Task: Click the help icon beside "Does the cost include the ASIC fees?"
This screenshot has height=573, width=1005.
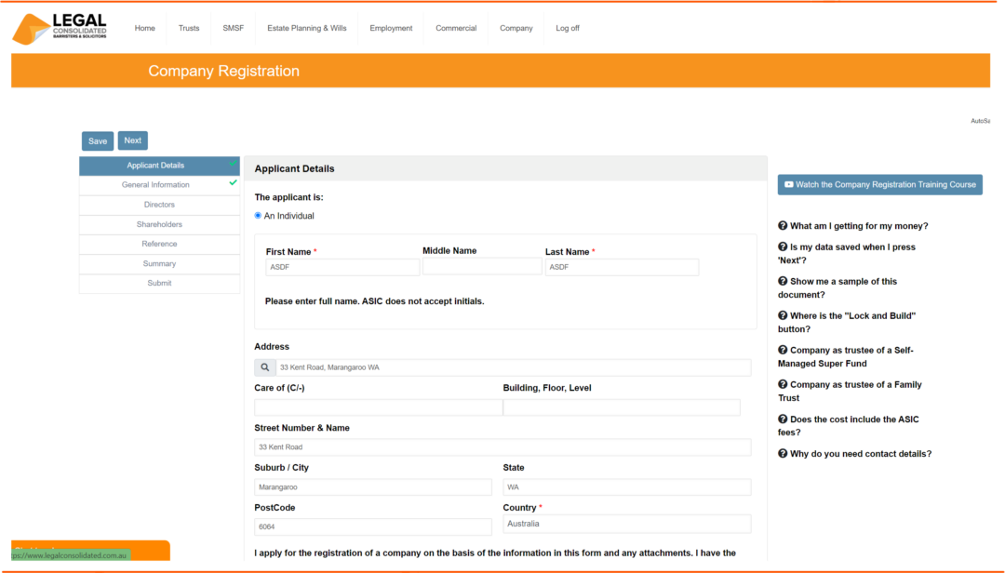Action: pos(782,420)
